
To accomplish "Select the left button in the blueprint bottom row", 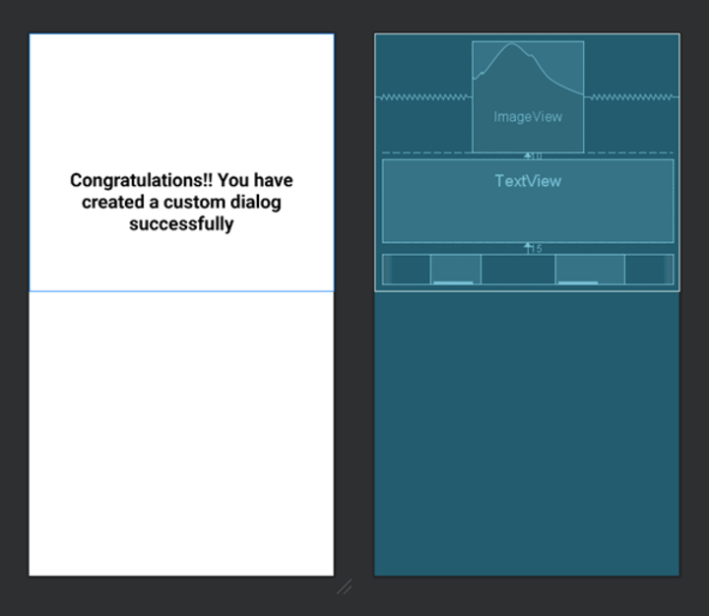I will coord(455,270).
